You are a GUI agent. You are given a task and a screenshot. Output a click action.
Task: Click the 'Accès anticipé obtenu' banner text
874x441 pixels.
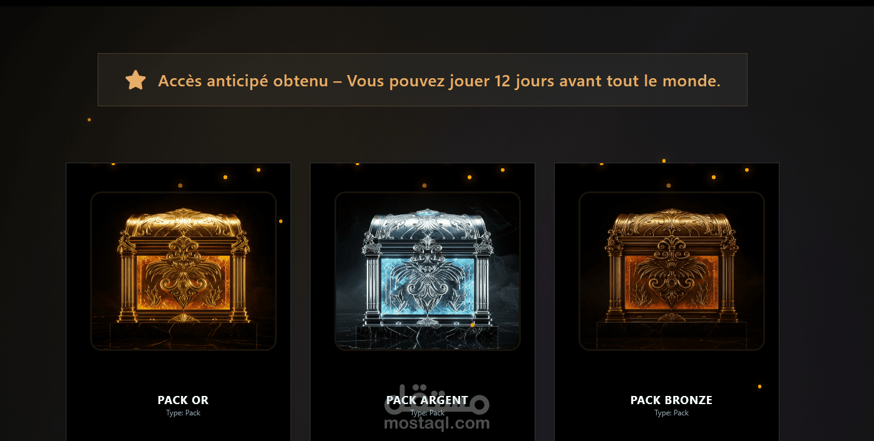[243, 81]
